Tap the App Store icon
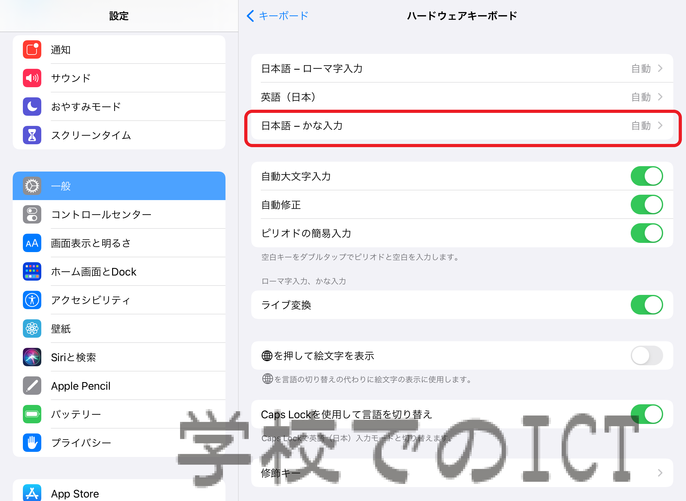The image size is (686, 501). click(x=32, y=493)
